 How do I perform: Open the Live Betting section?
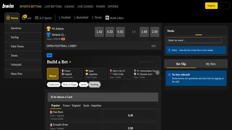tap(53, 6)
